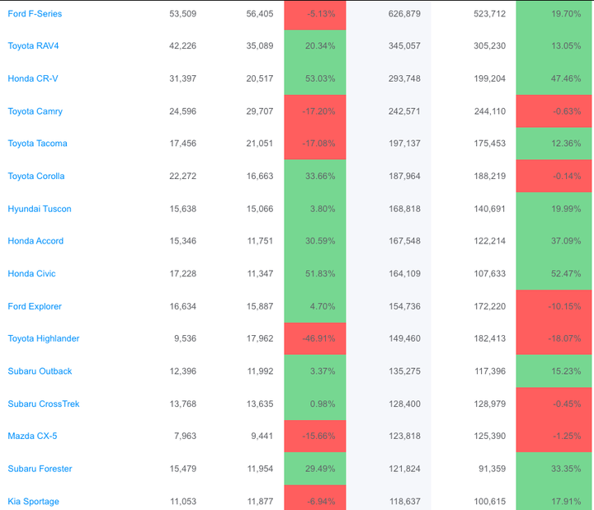Click the 3.37% cell for Subaru Outback
Viewport: 594px width, 510px height.
coord(315,371)
